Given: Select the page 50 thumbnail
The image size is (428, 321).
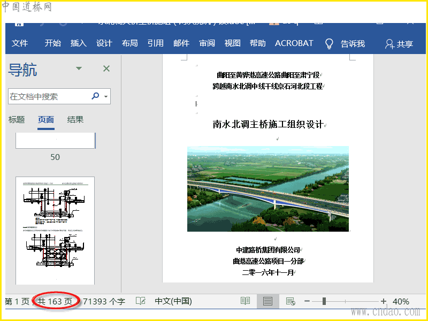Looking at the screenshot, I should point(56,141).
